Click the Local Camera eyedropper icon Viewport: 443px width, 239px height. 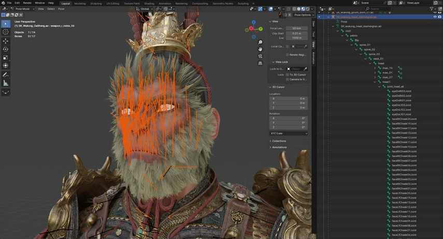pos(305,46)
